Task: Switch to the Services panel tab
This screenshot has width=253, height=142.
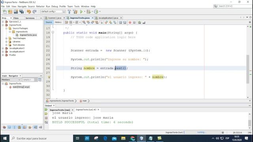Action: (x=30, y=18)
